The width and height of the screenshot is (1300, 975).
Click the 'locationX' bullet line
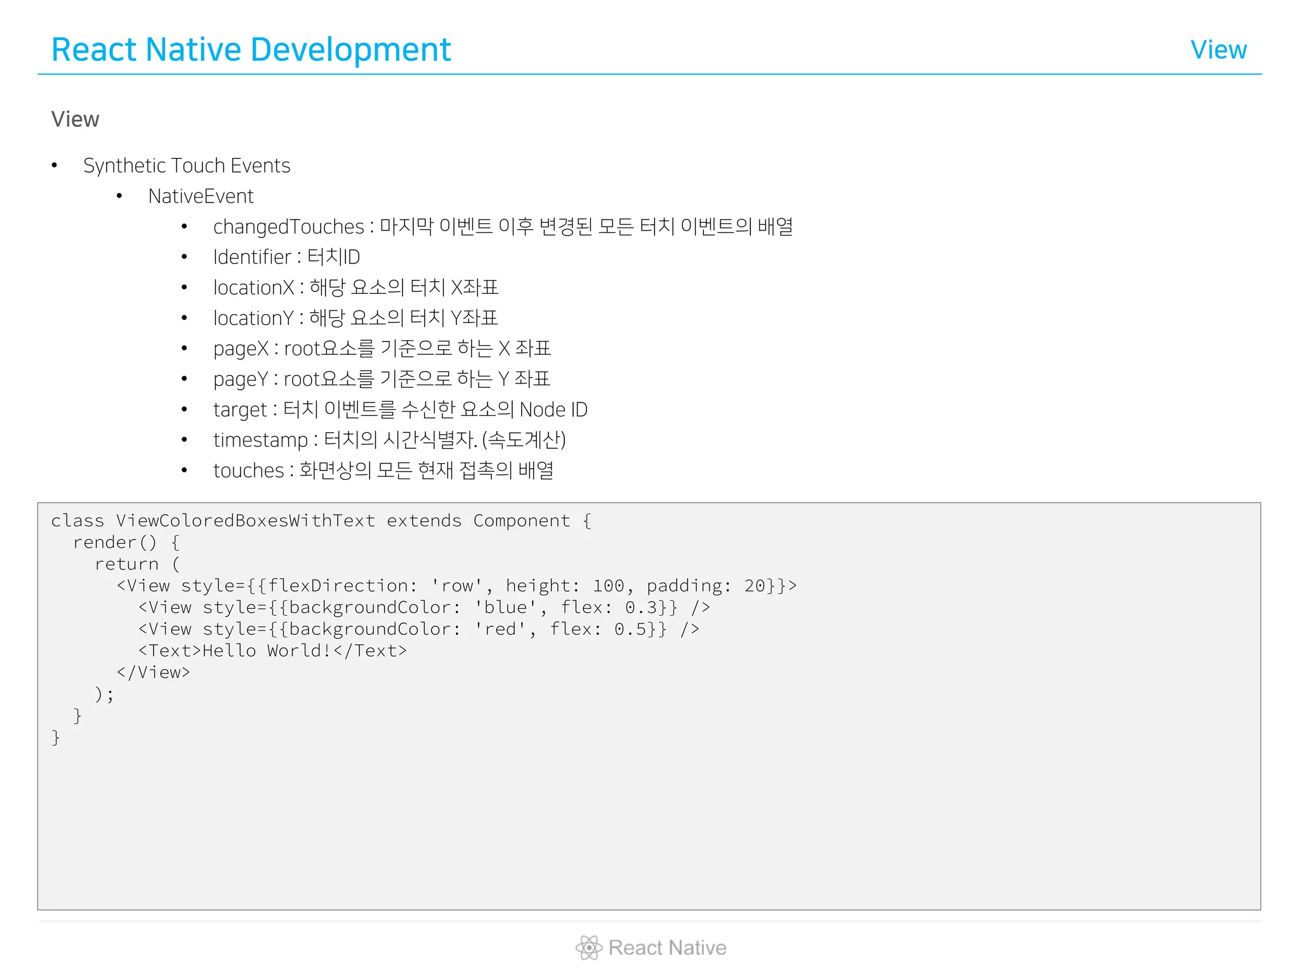tap(355, 288)
